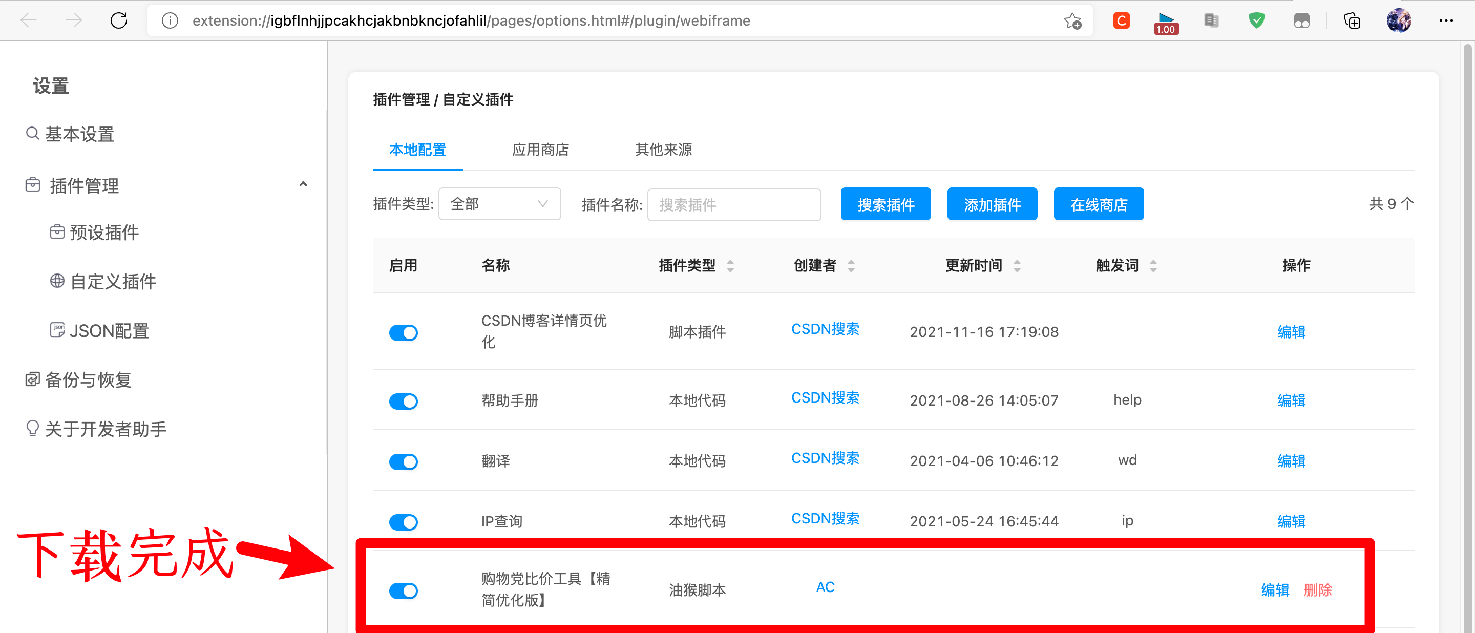Click the 添加插件 button

pyautogui.click(x=992, y=204)
